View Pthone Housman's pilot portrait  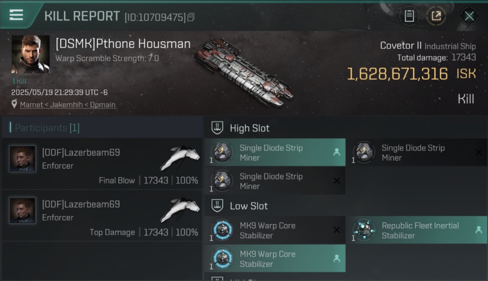pyautogui.click(x=30, y=54)
